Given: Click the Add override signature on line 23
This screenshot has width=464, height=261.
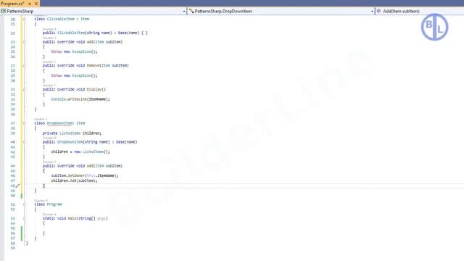Looking at the screenshot, I should (x=83, y=42).
